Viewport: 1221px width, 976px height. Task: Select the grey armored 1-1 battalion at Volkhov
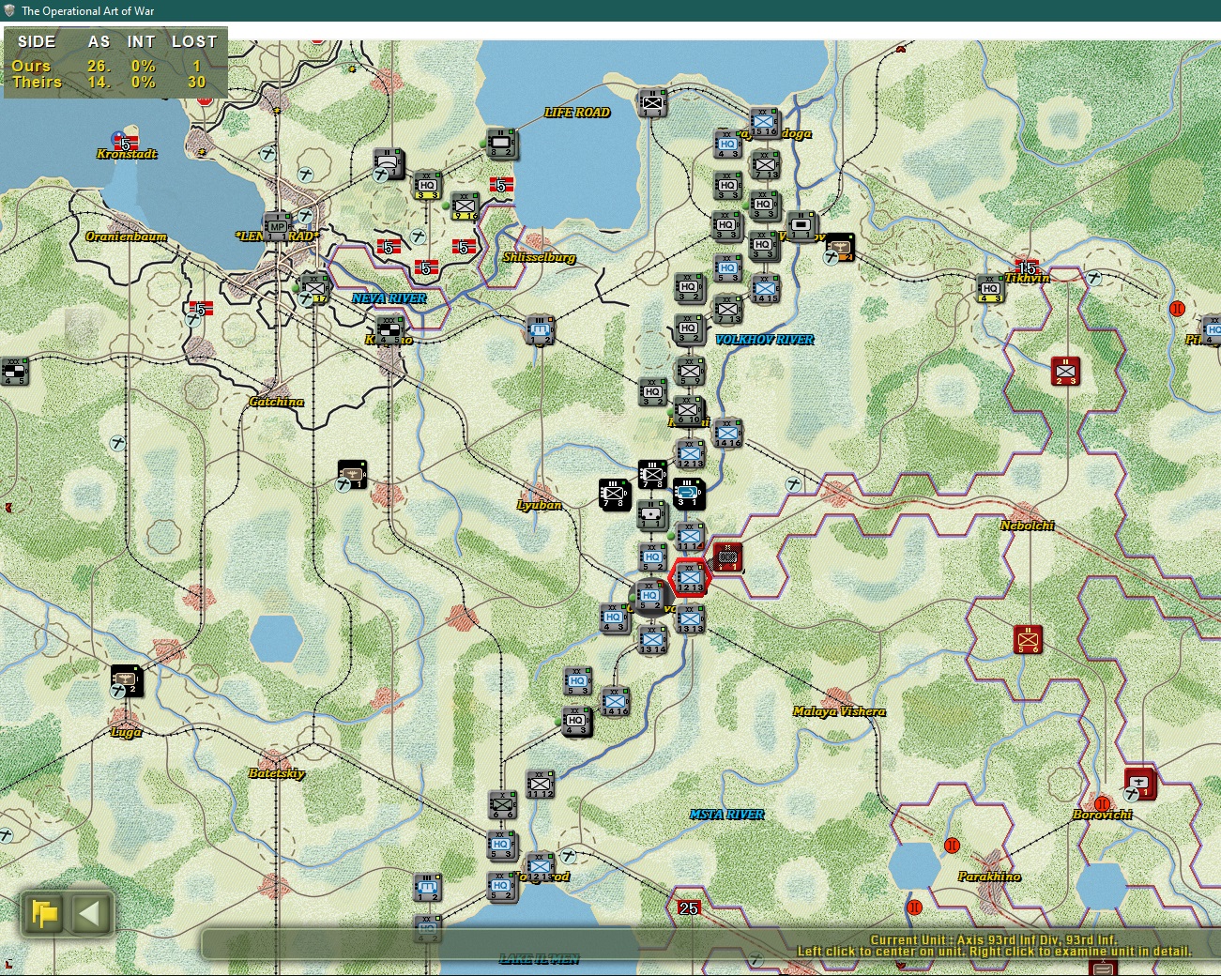pos(801,226)
